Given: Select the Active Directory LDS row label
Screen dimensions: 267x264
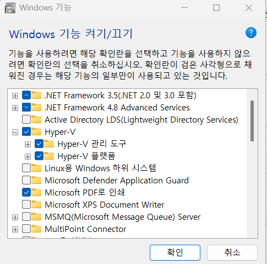Looking at the screenshot, I should pos(141,120).
